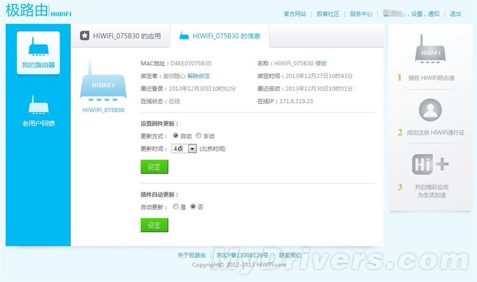Click 最近登录 2013年12月30日10时02分 value

click(x=202, y=88)
